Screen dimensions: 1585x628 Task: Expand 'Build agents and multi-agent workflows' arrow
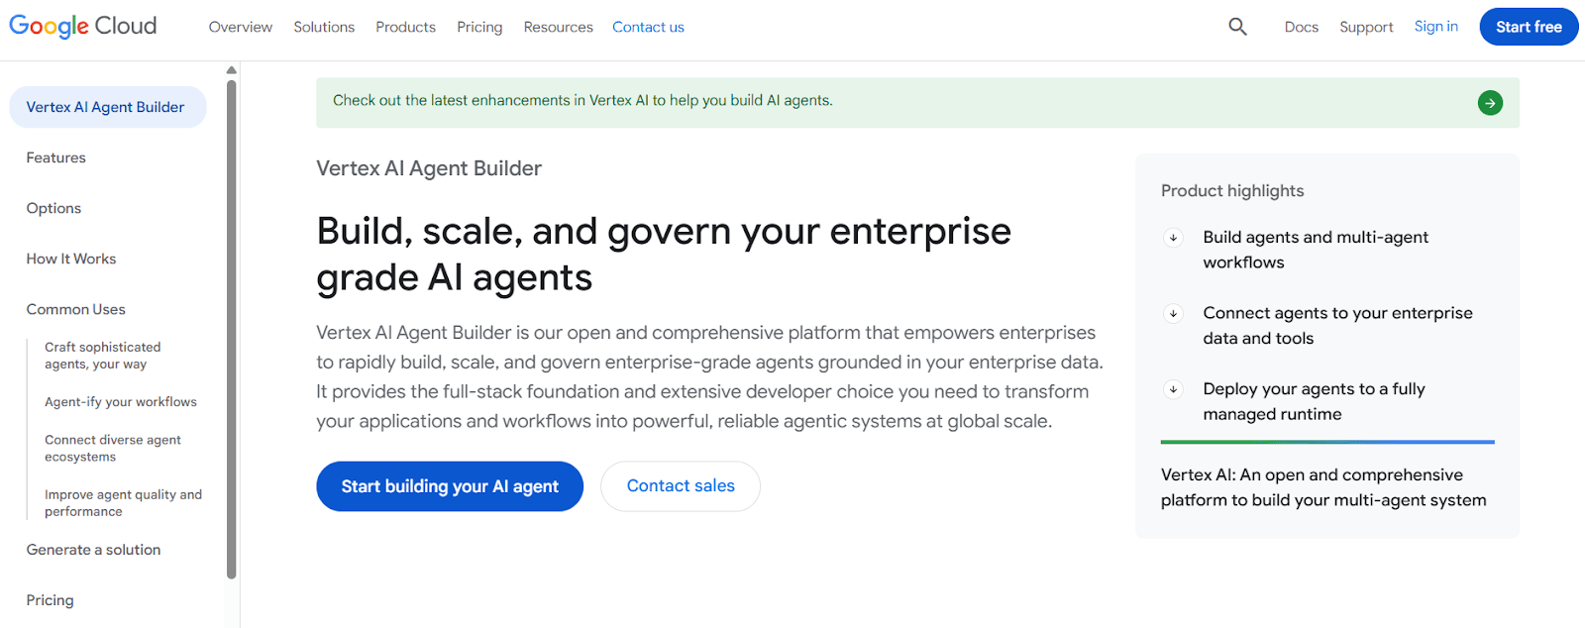(x=1173, y=238)
